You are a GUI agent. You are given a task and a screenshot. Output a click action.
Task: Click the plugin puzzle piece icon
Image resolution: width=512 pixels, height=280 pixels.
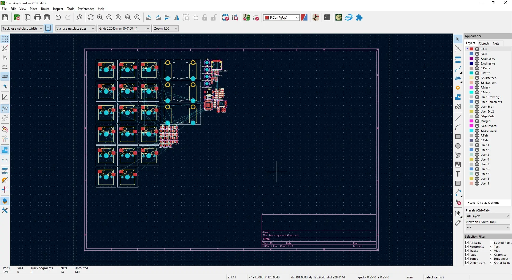359,18
